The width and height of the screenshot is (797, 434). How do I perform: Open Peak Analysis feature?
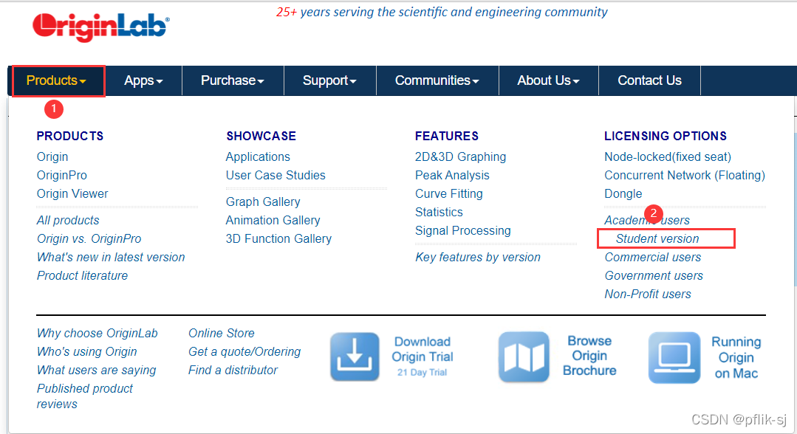tap(452, 176)
